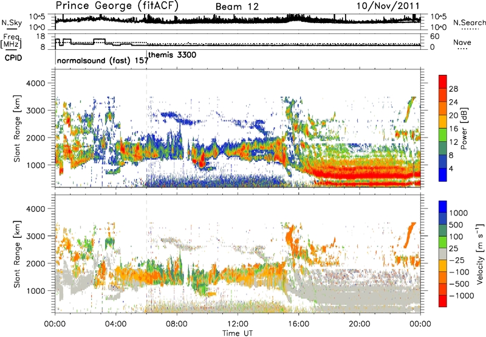This screenshot has width=486, height=337.
Task: Click the '16:00' time axis tick label
Action: coord(298,324)
